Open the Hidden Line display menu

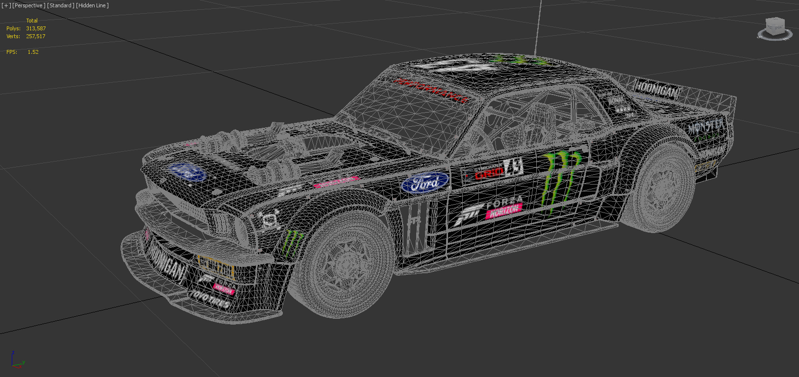pyautogui.click(x=93, y=5)
